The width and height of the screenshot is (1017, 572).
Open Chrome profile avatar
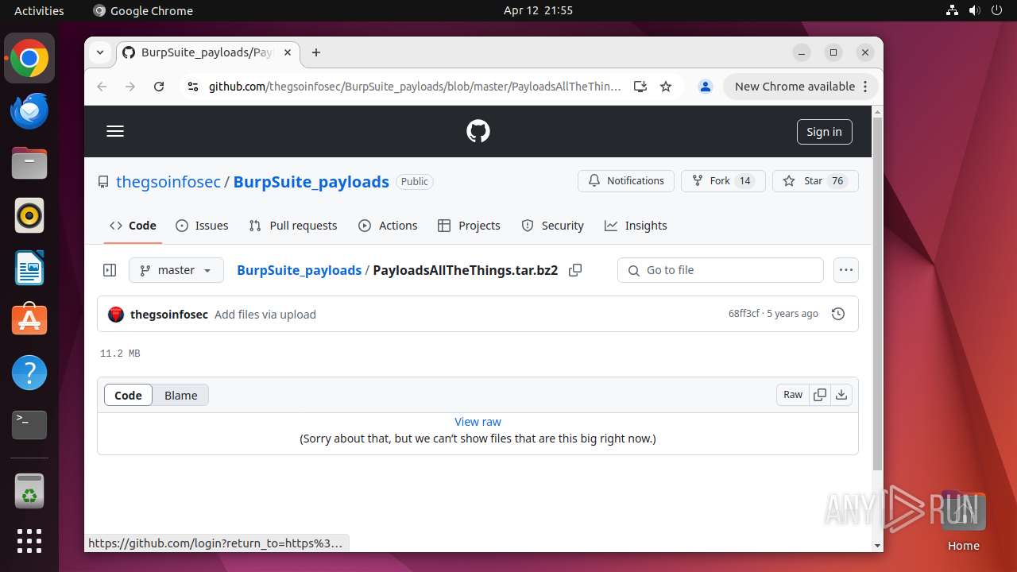[x=706, y=87]
